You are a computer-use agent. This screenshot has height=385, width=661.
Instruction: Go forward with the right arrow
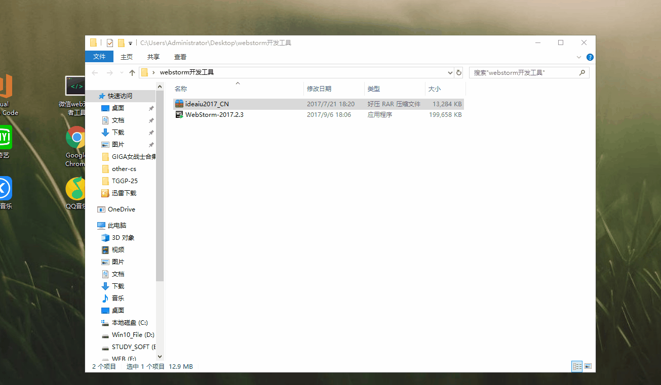pos(110,73)
